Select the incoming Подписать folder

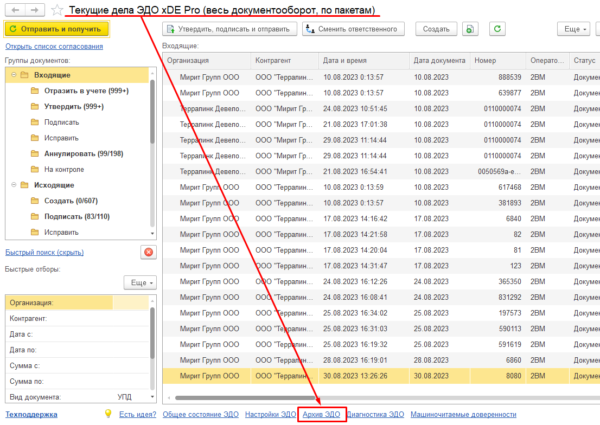[x=61, y=122]
